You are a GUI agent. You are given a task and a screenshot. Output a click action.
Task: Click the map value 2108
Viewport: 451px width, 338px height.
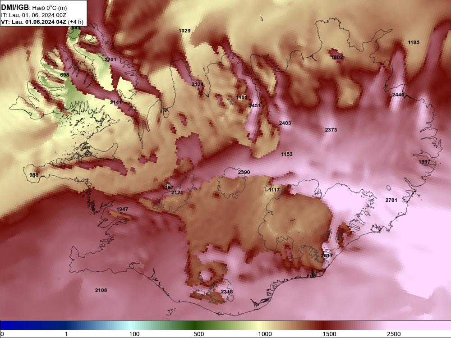[x=101, y=291]
